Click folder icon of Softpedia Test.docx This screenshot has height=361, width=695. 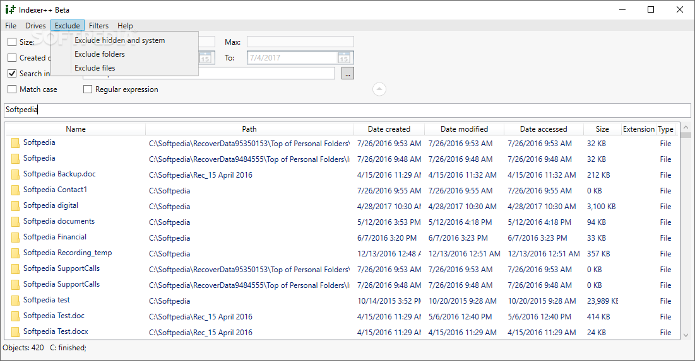click(16, 332)
